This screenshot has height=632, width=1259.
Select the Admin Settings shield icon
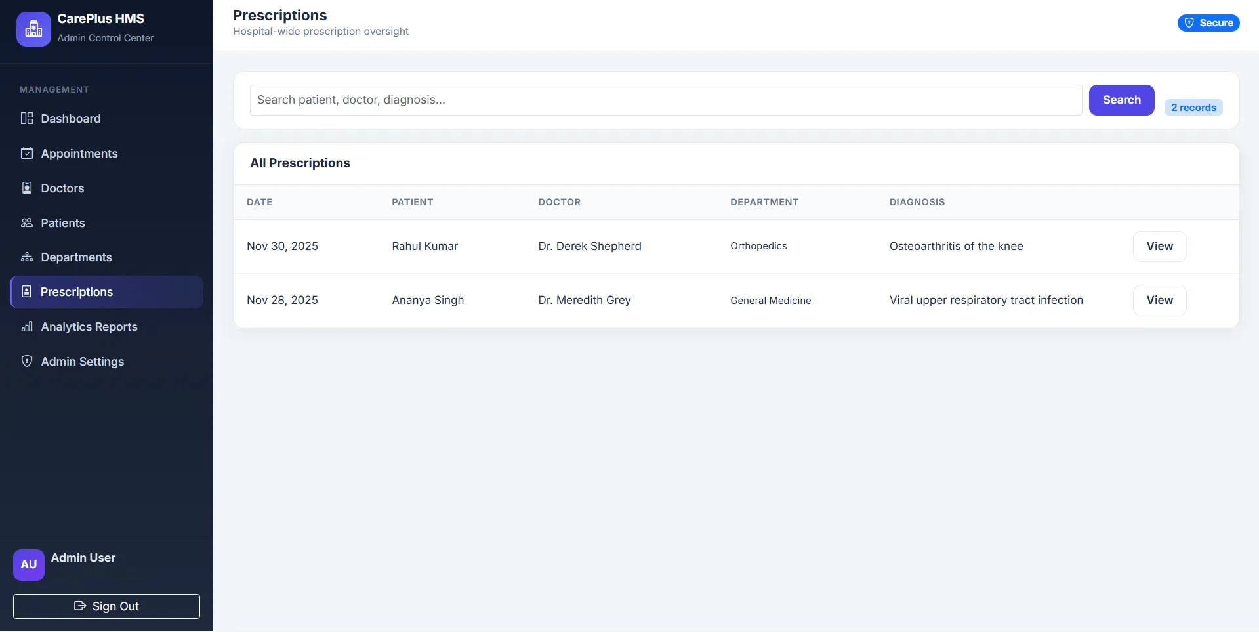[x=27, y=361]
